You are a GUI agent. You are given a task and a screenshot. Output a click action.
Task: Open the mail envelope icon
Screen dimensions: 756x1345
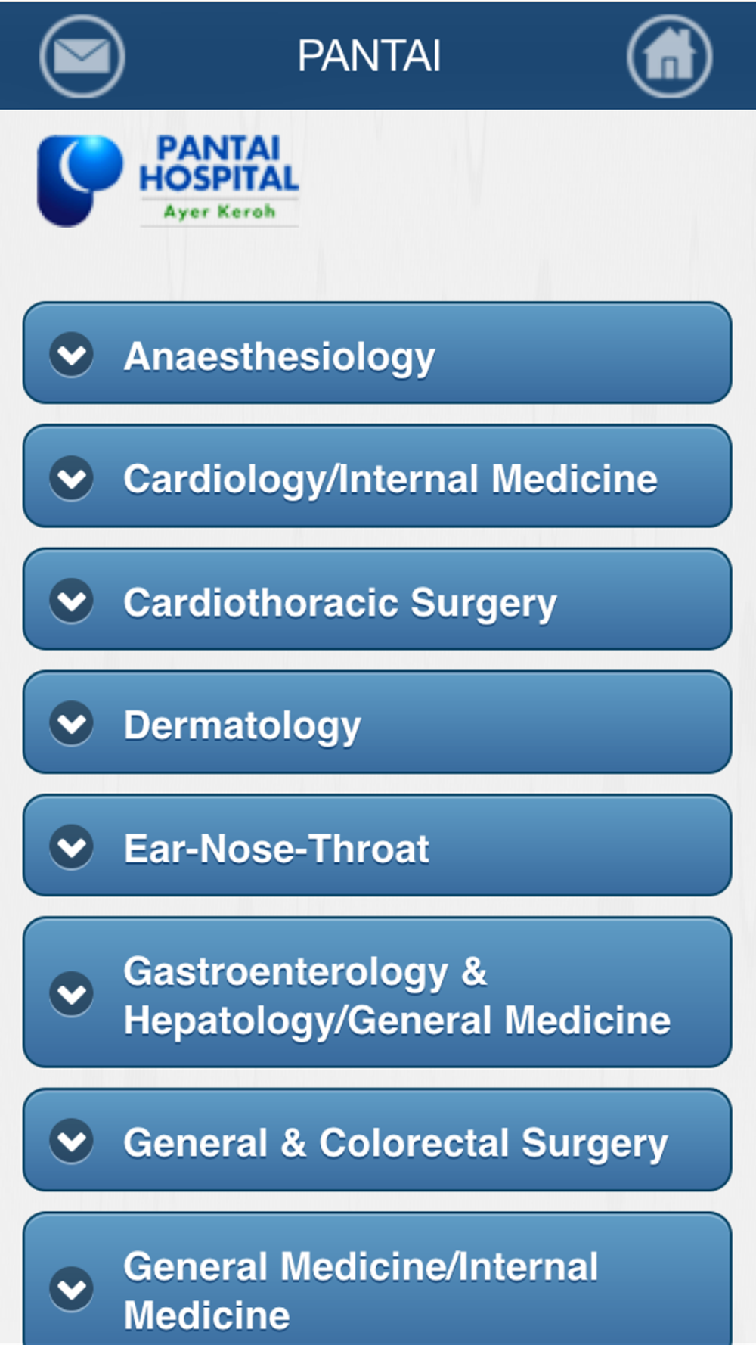82,57
